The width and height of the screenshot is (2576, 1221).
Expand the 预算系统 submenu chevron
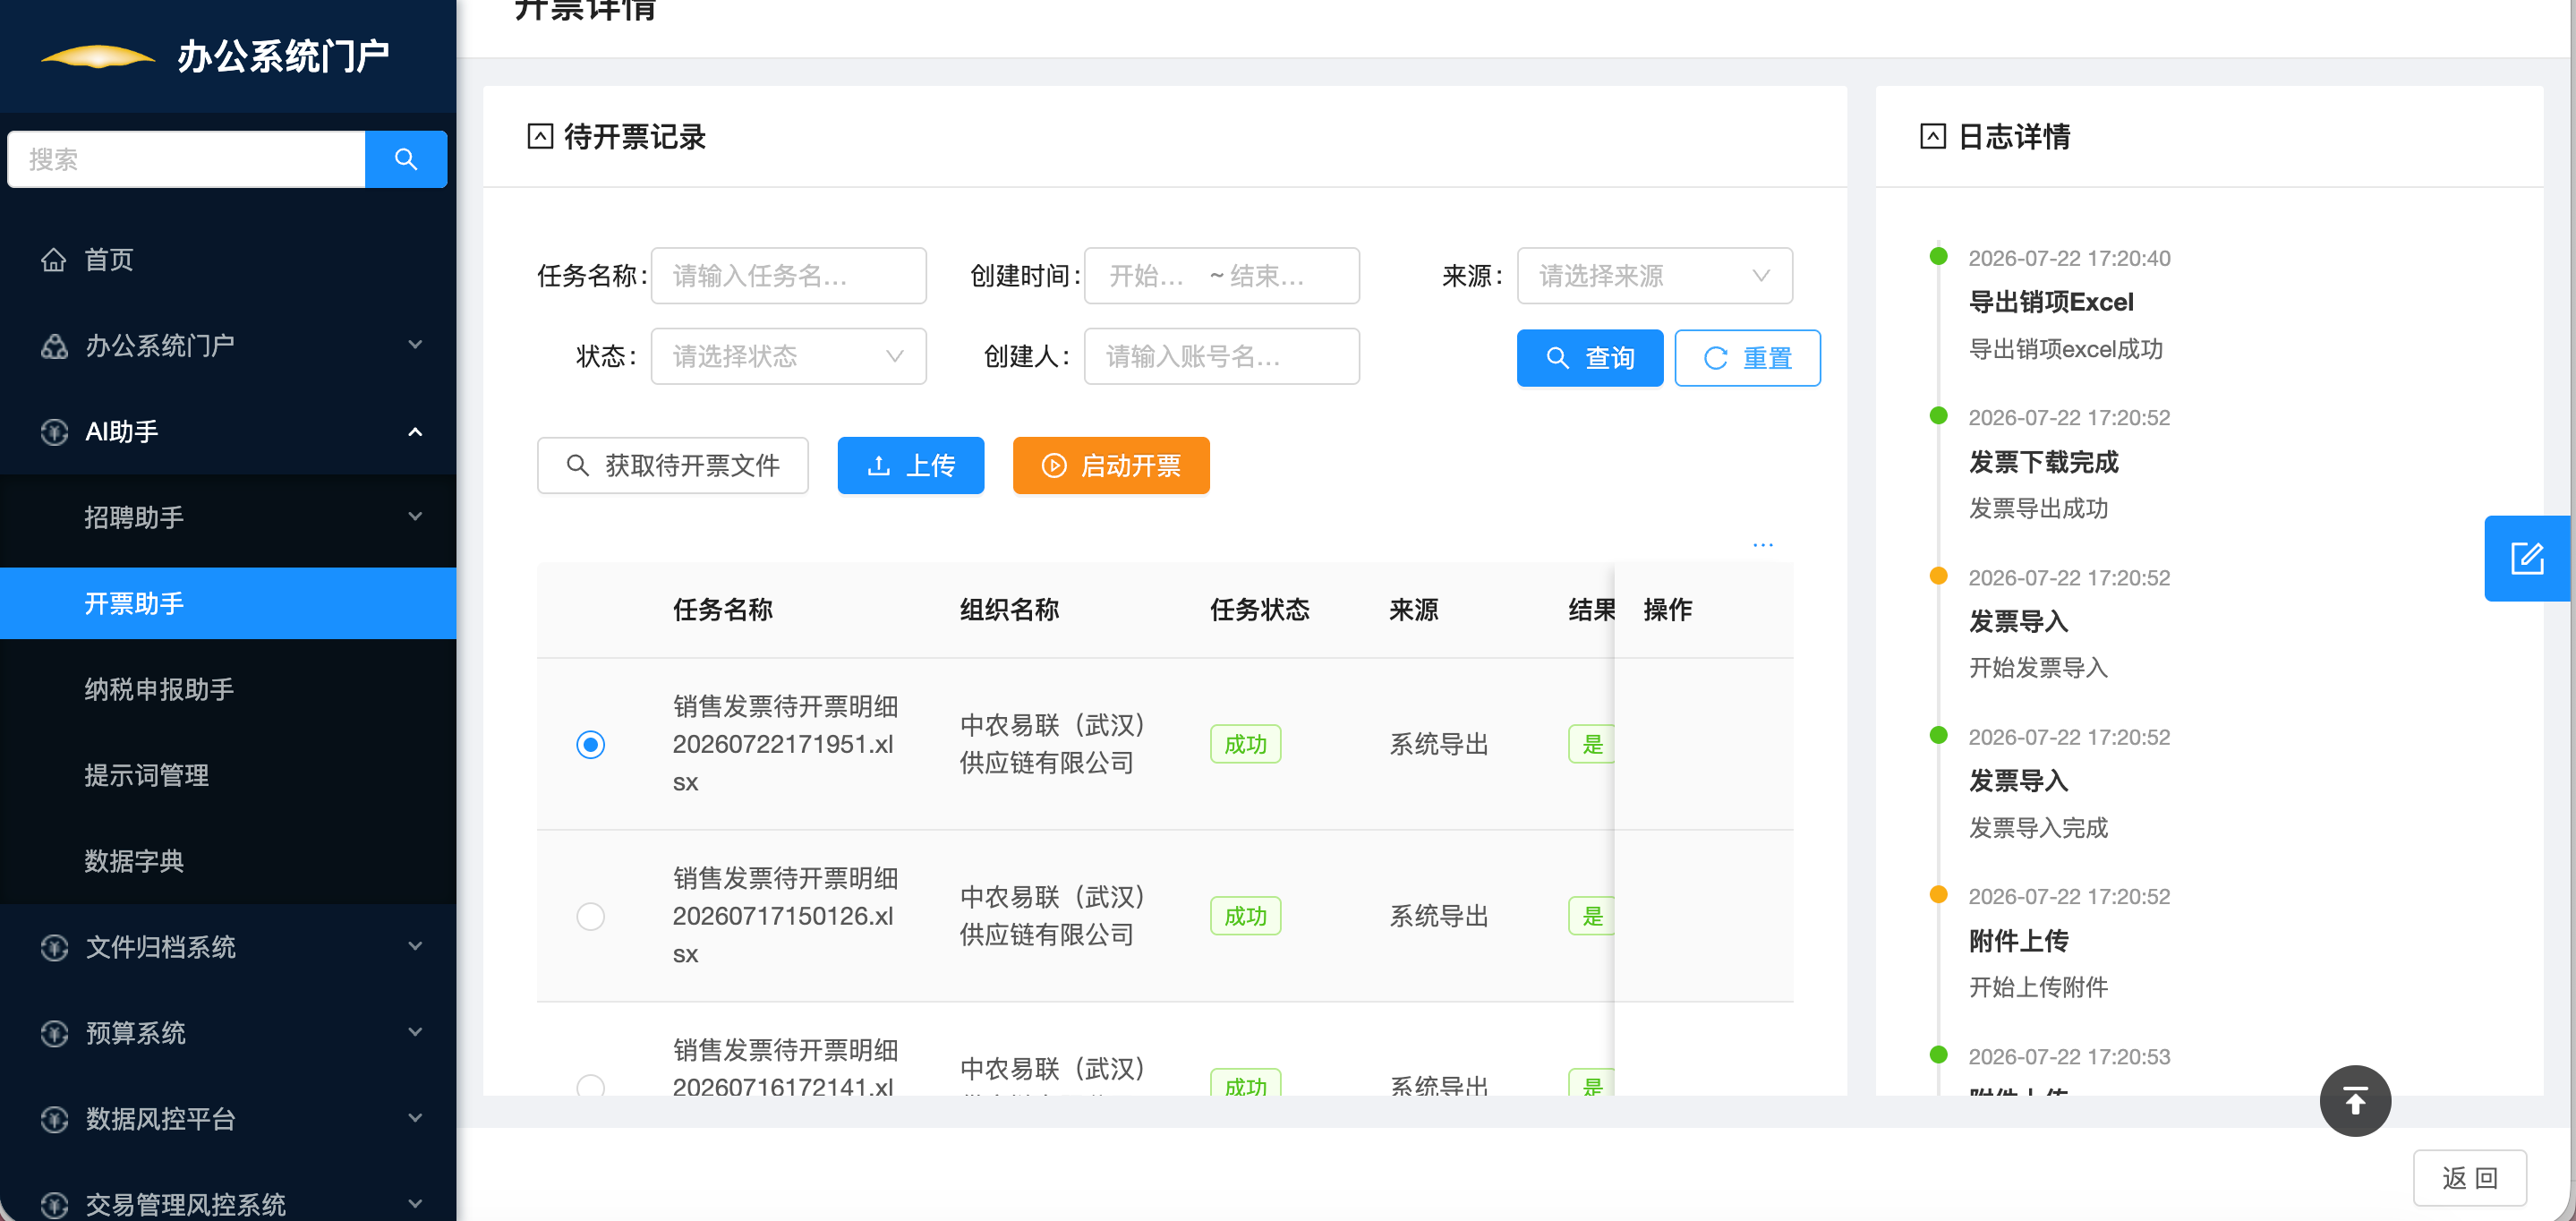tap(415, 1032)
